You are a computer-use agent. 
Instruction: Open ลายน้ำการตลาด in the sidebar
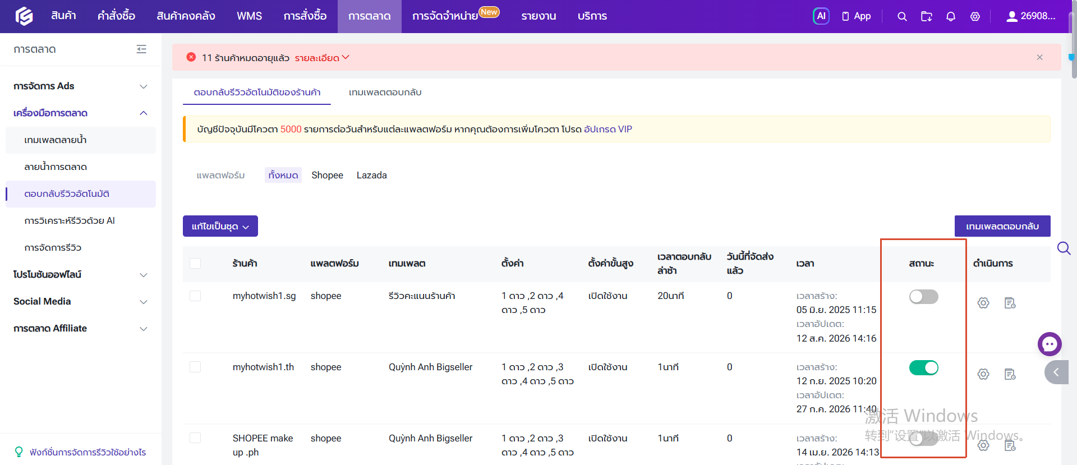coord(81,167)
